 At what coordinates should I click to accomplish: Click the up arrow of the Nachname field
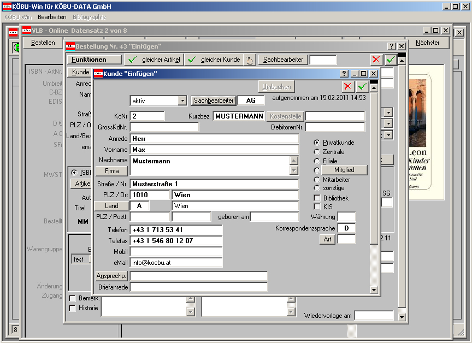click(x=294, y=161)
